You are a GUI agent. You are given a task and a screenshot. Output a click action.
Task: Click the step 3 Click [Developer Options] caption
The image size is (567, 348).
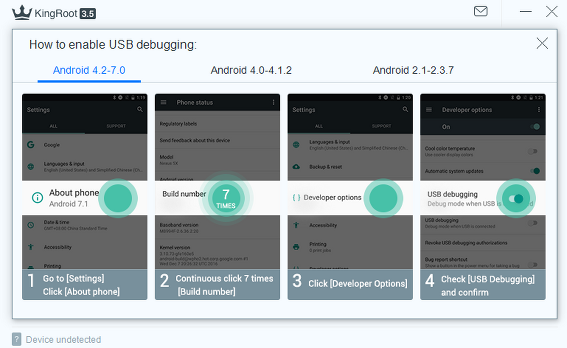coord(357,283)
